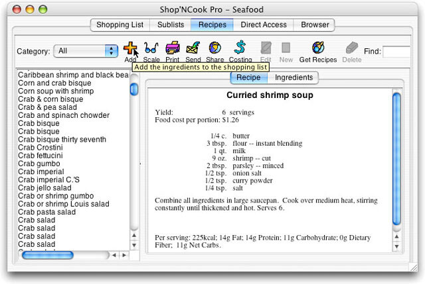Click the recipe list horizontal scrollbar thumb
Viewport: 425px width, 284px height.
point(48,255)
